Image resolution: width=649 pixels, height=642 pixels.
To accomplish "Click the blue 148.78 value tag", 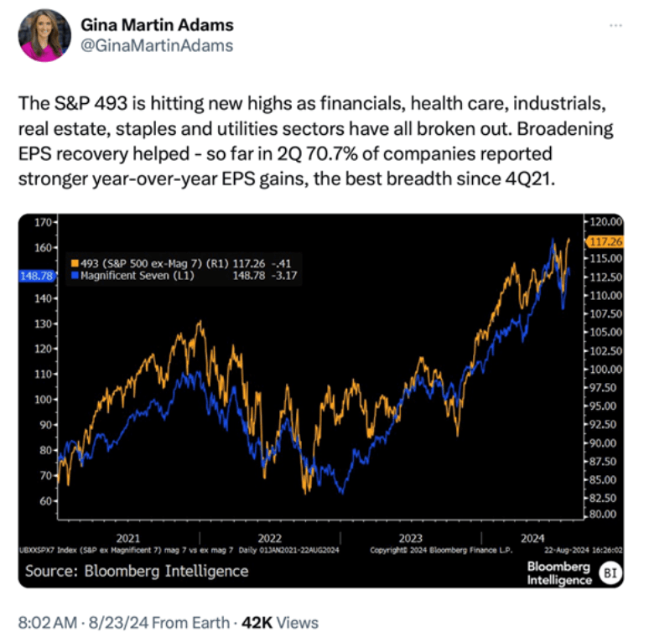I will [x=40, y=275].
